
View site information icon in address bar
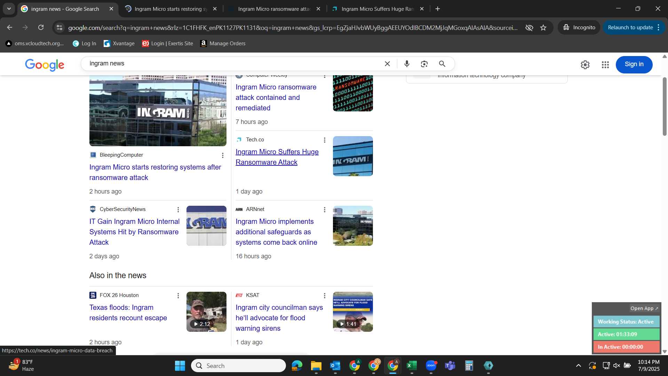click(59, 28)
